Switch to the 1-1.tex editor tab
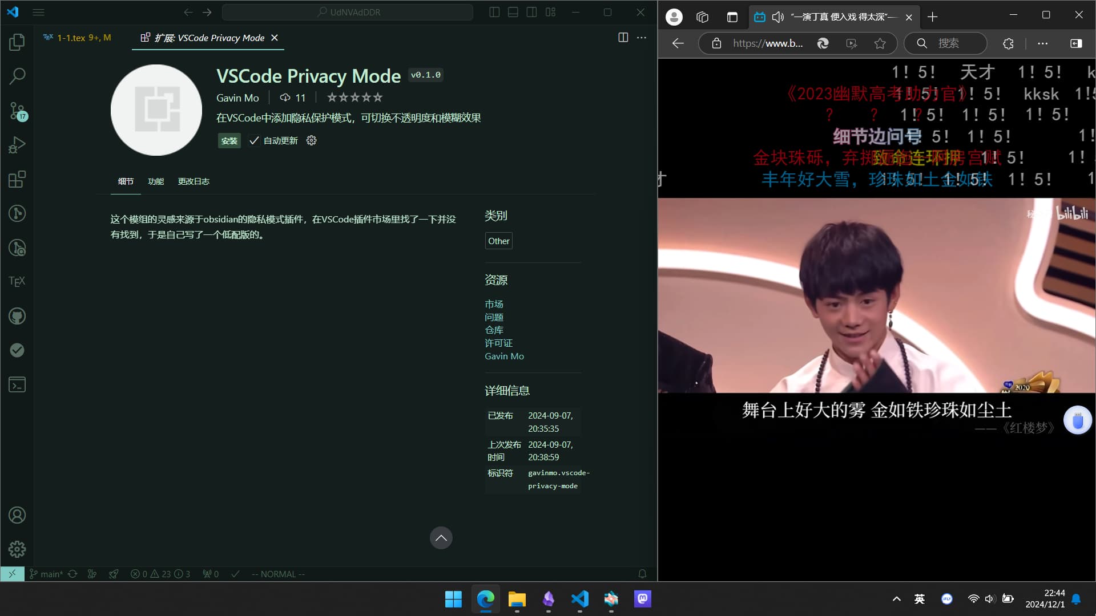This screenshot has width=1096, height=616. click(78, 38)
